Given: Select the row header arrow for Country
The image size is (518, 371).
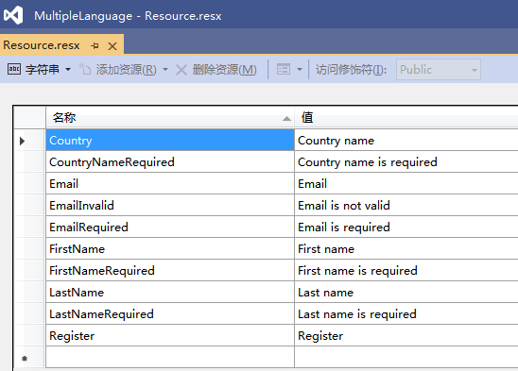Looking at the screenshot, I should pos(22,141).
